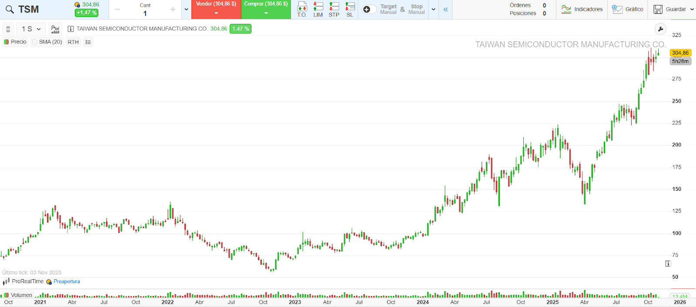This screenshot has height=307, width=696.
Task: Select the LIM limit order icon
Action: click(318, 9)
